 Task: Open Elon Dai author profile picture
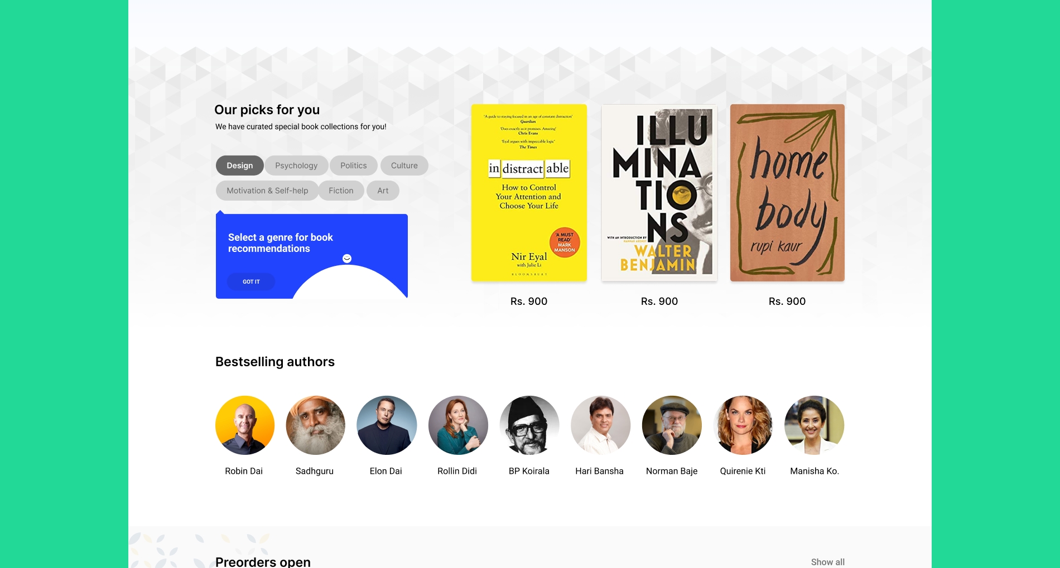pyautogui.click(x=387, y=425)
